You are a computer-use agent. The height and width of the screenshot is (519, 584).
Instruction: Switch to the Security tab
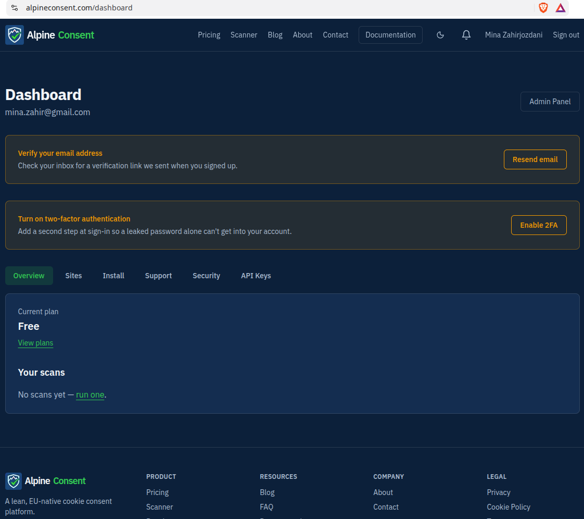206,276
